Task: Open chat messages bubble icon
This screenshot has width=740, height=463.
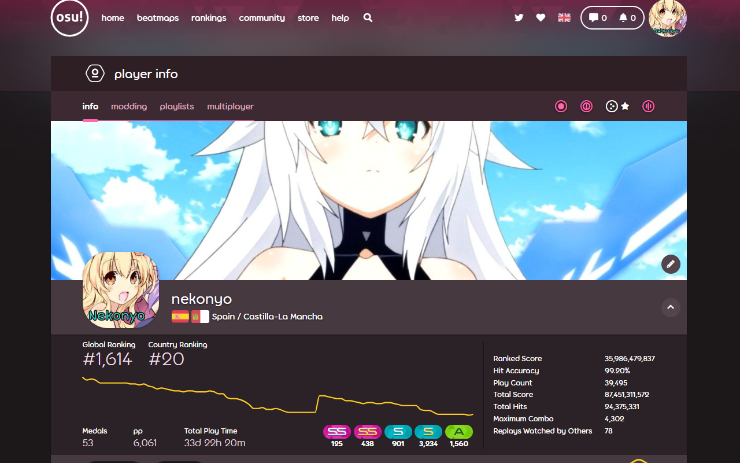Action: pos(598,18)
